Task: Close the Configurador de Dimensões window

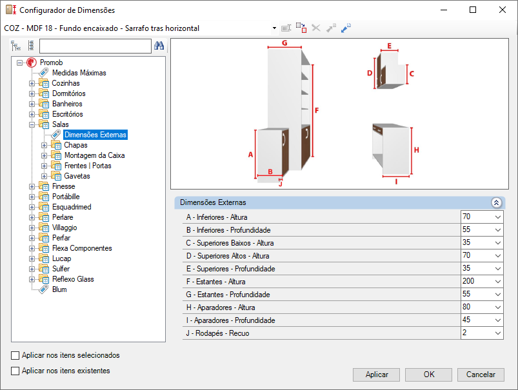Action: (502, 10)
